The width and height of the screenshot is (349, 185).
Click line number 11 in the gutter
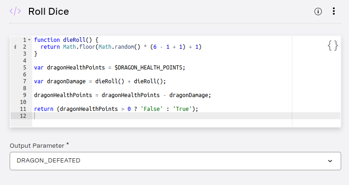point(23,109)
